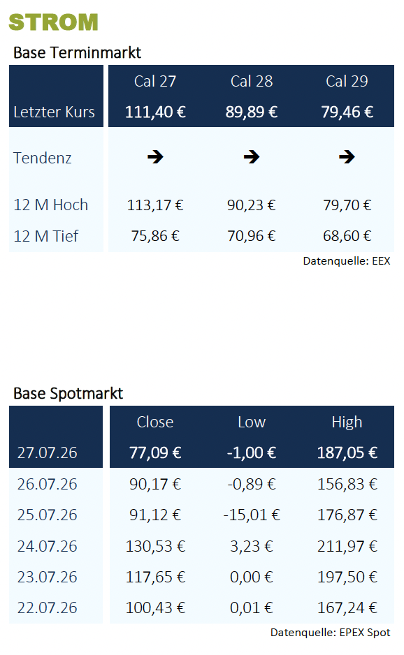Select the Cal 27 column header

pyautogui.click(x=155, y=81)
